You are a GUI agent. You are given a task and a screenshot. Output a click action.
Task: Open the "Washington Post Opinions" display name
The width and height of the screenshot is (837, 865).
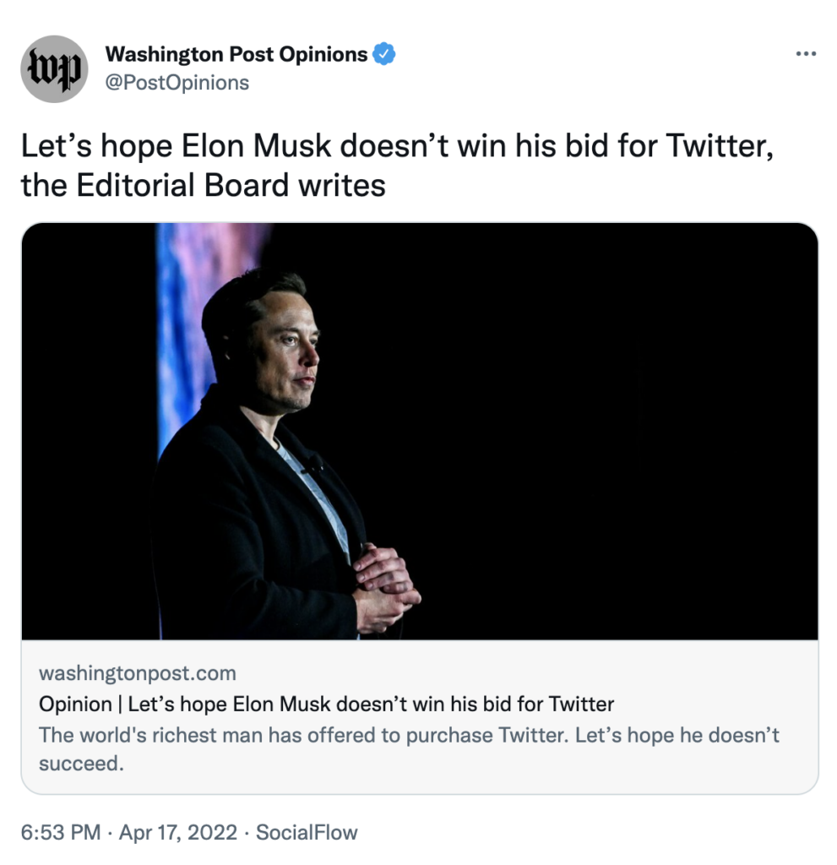pos(236,55)
